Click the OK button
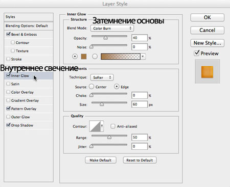The image size is (230, 187). click(x=207, y=17)
